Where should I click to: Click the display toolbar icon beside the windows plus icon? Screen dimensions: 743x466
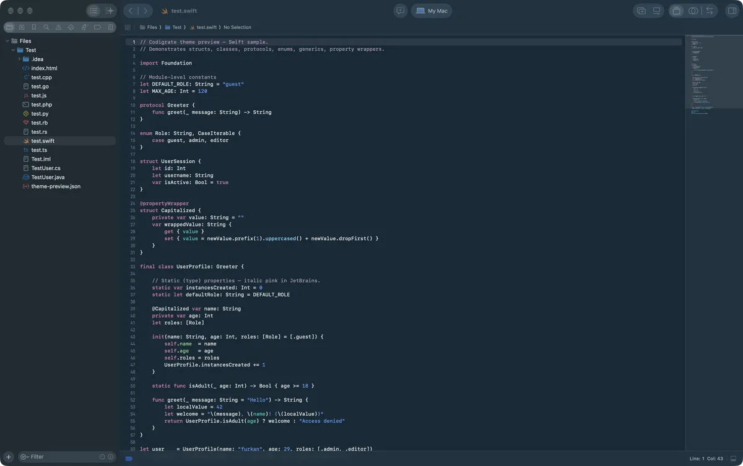657,11
